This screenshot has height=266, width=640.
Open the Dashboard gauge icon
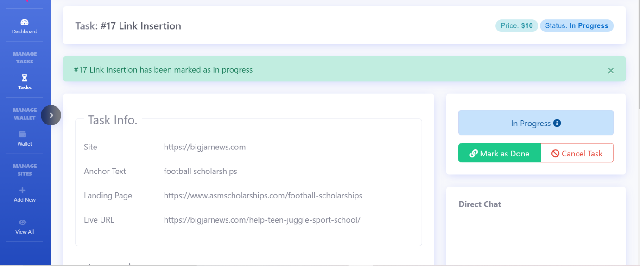tap(25, 22)
